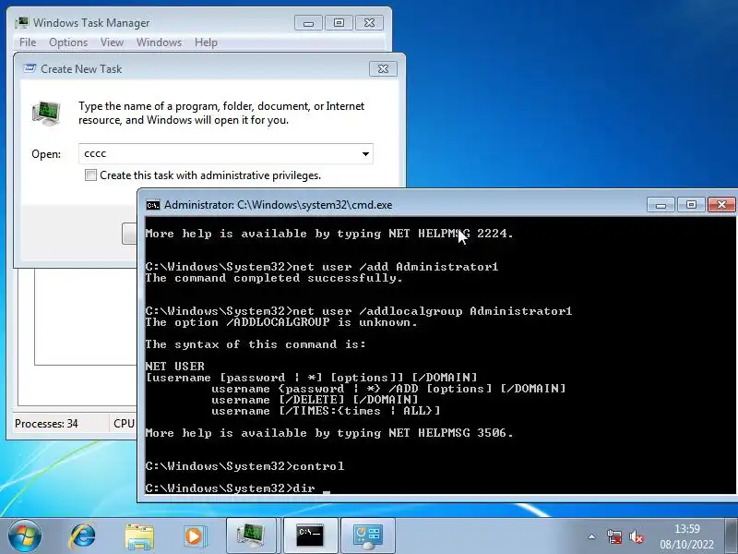Maximize the cmd.exe window
Screen dimensions: 738x554
pyautogui.click(x=691, y=204)
